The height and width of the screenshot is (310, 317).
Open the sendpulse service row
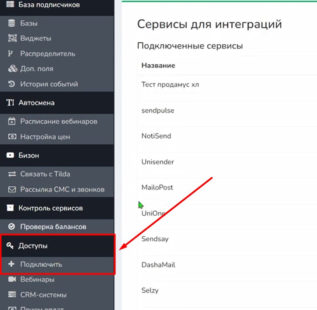(x=158, y=111)
